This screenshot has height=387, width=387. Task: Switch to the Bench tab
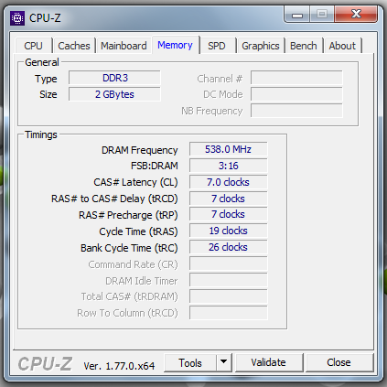tap(304, 46)
